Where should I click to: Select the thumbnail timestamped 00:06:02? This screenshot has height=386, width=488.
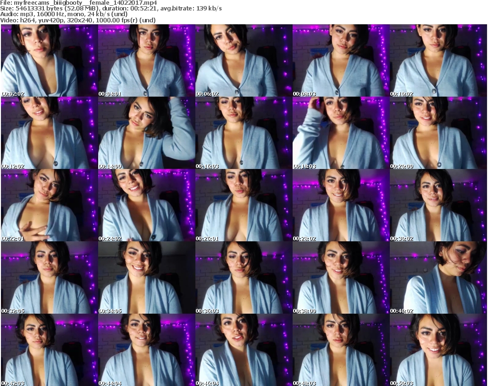(x=244, y=60)
